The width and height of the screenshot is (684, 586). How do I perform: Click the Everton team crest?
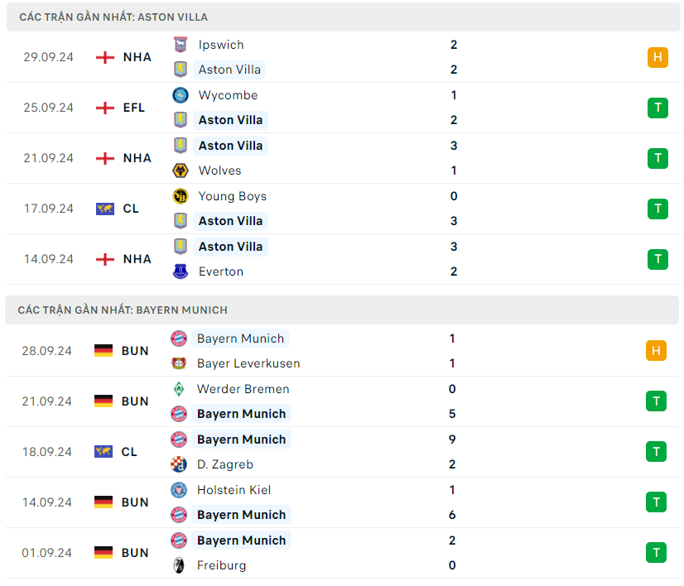[180, 271]
